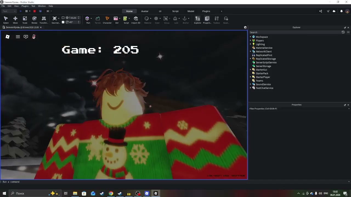The width and height of the screenshot is (351, 197).
Task: Open the Asset Manager panel
Action: coord(226,20)
